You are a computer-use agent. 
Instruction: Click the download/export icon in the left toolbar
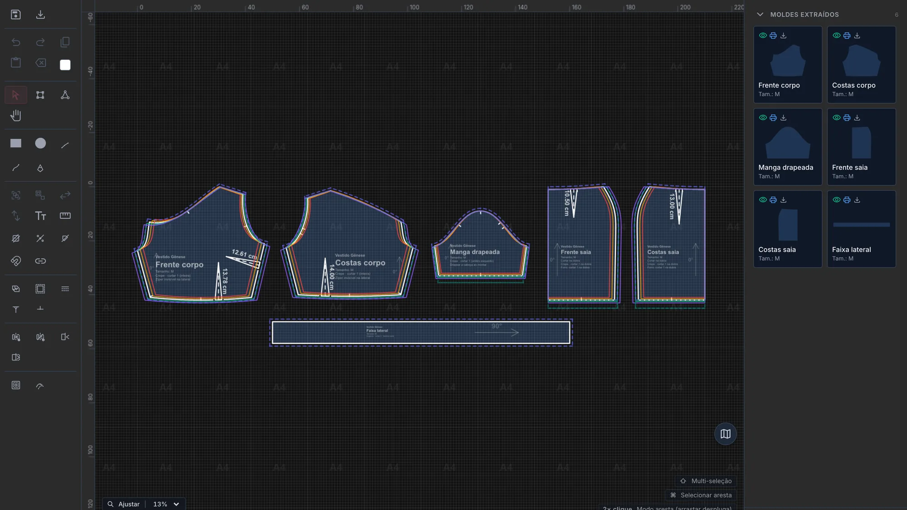40,15
